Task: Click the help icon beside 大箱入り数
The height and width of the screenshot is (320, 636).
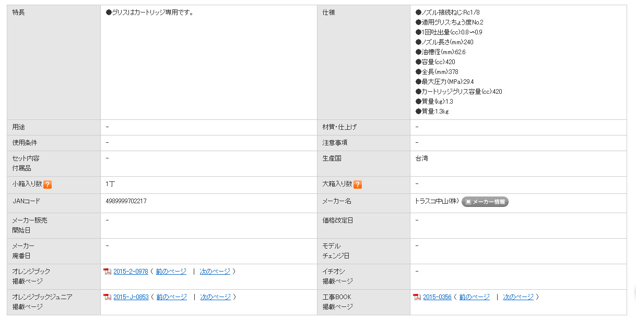Action: [x=358, y=184]
